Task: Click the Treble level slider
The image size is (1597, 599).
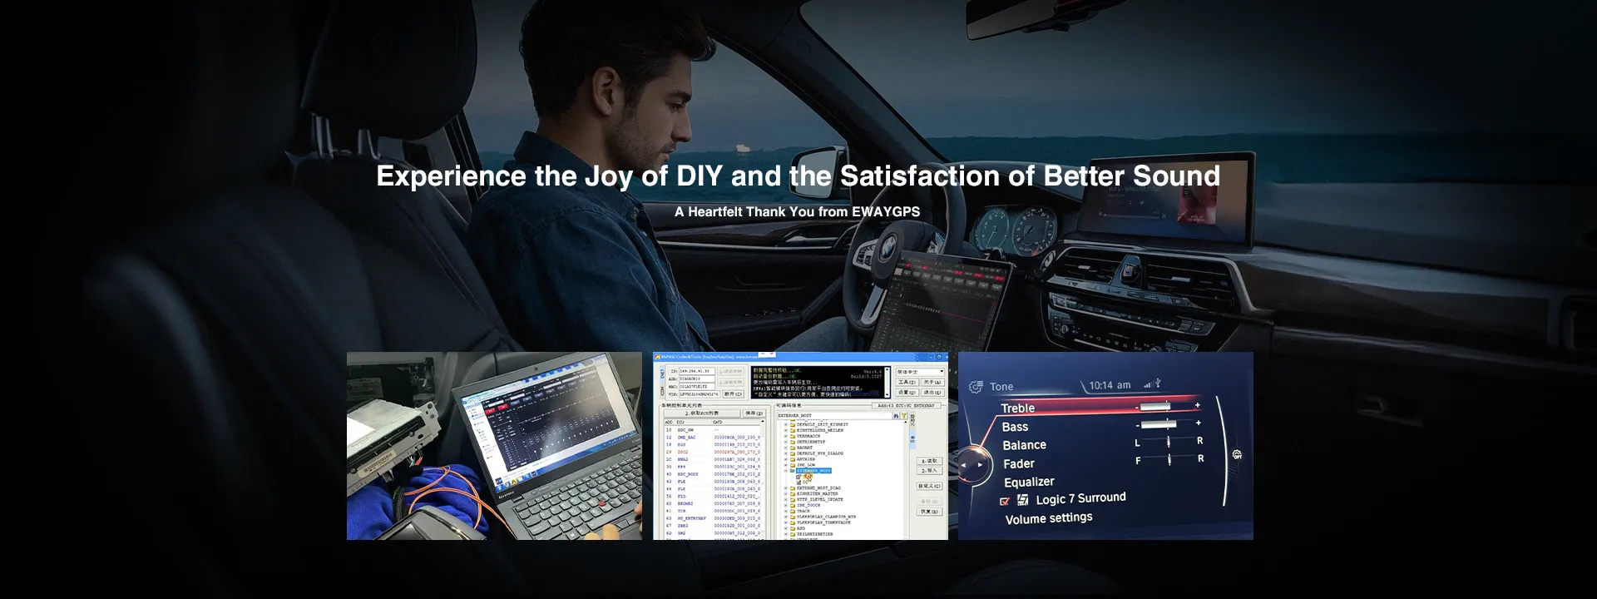Action: pyautogui.click(x=1166, y=406)
